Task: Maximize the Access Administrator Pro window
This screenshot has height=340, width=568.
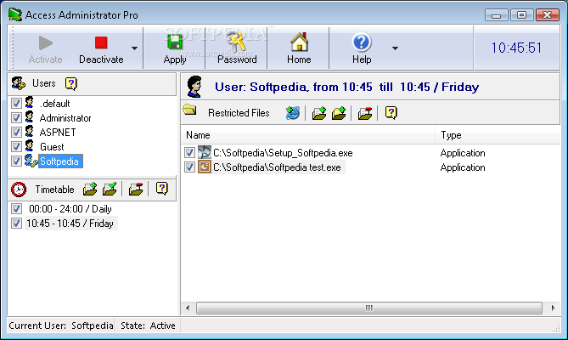Action: click(x=521, y=14)
